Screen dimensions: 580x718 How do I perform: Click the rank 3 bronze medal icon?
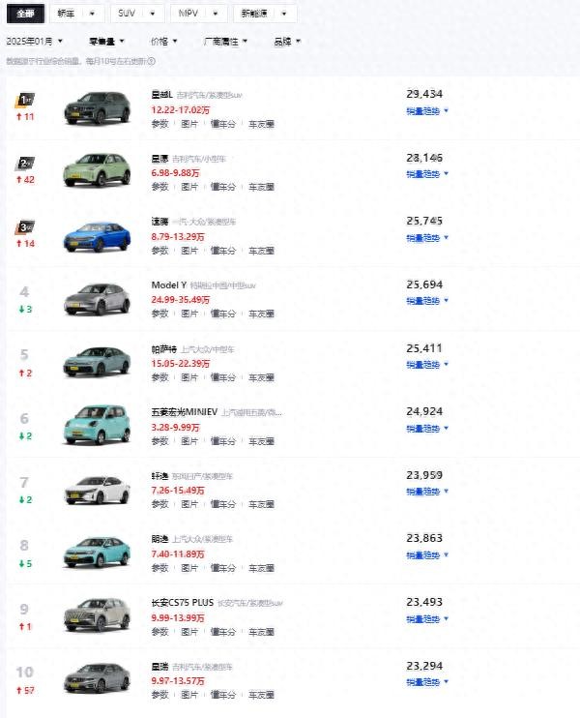point(24,227)
